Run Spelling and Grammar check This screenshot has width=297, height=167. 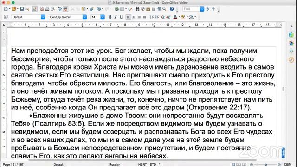pyautogui.click(x=60, y=9)
